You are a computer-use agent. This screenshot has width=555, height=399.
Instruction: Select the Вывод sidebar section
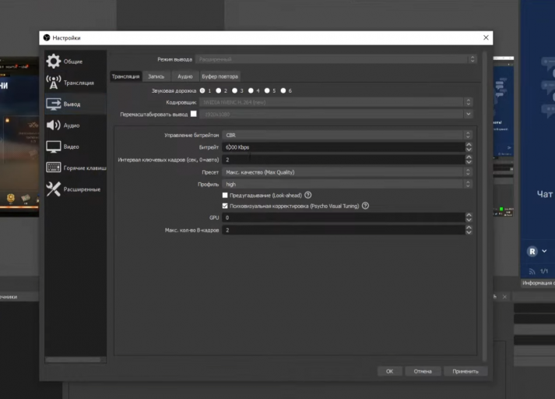pos(76,104)
